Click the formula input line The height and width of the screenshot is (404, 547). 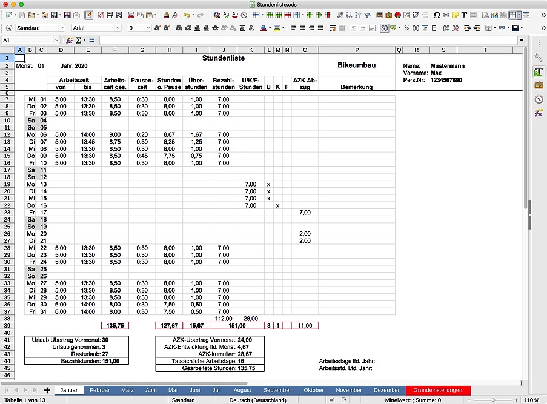click(308, 40)
